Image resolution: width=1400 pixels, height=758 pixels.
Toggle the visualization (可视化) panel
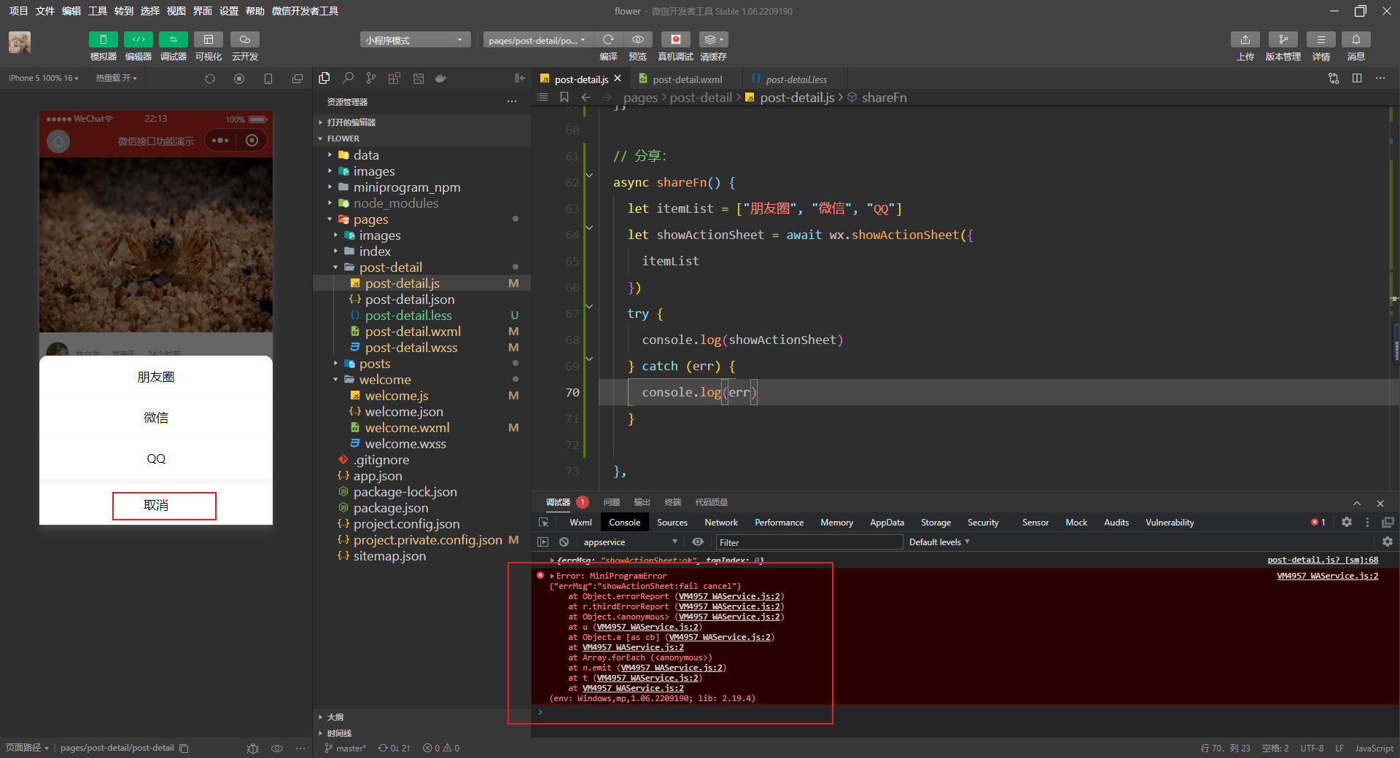tap(208, 39)
